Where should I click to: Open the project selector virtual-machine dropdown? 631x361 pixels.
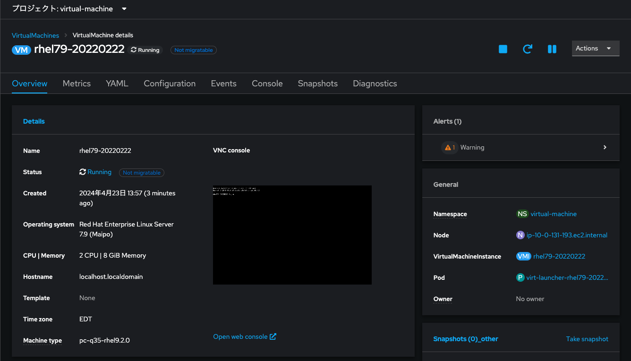(69, 8)
